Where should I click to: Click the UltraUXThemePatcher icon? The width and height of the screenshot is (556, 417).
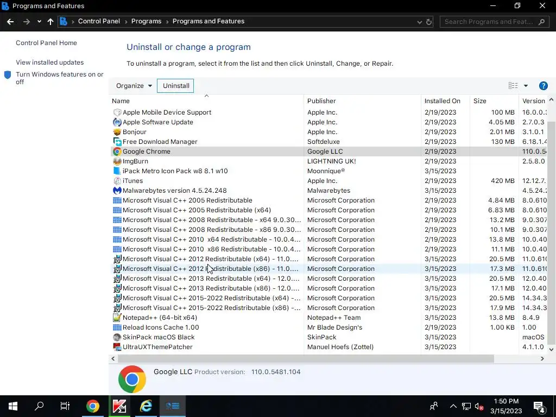(x=117, y=347)
